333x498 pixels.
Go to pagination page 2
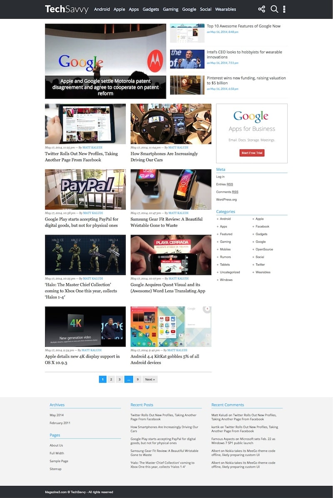click(x=111, y=379)
